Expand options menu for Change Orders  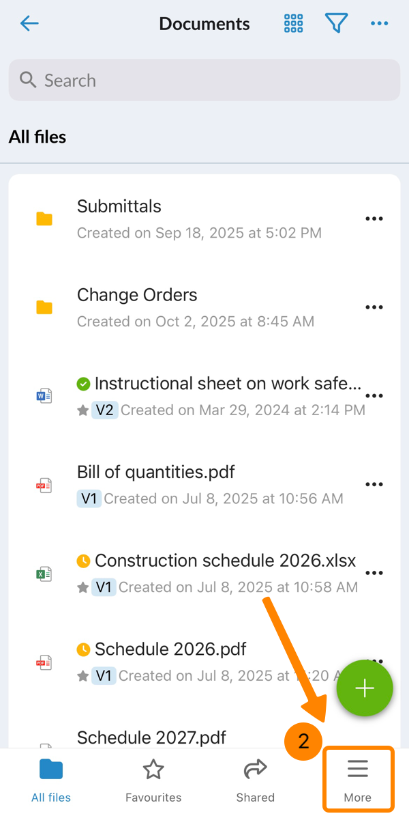point(374,307)
